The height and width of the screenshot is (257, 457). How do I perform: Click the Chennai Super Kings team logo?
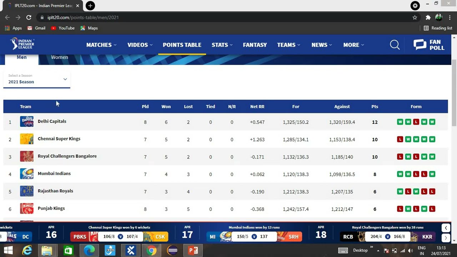click(27, 139)
